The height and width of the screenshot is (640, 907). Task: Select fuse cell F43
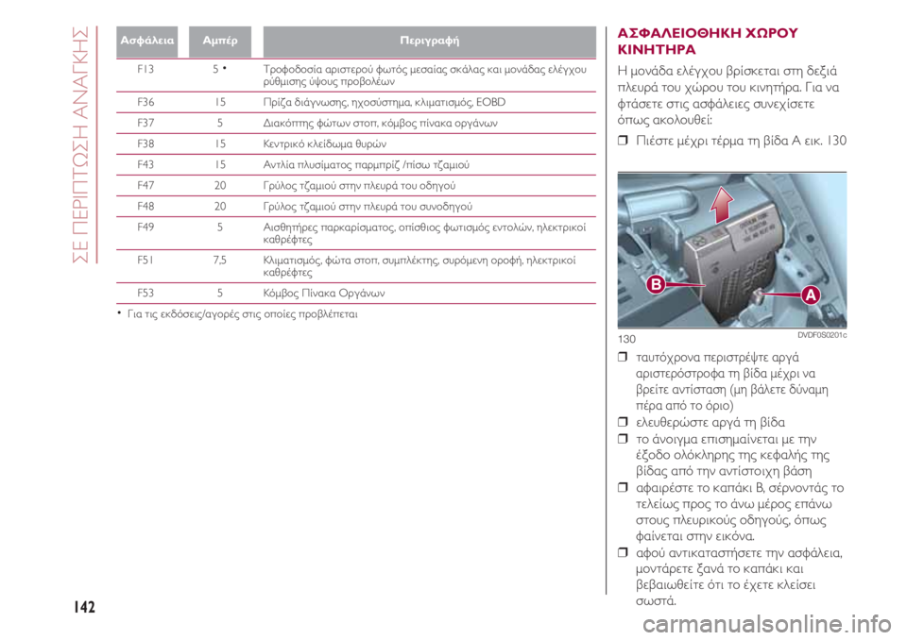(145, 165)
